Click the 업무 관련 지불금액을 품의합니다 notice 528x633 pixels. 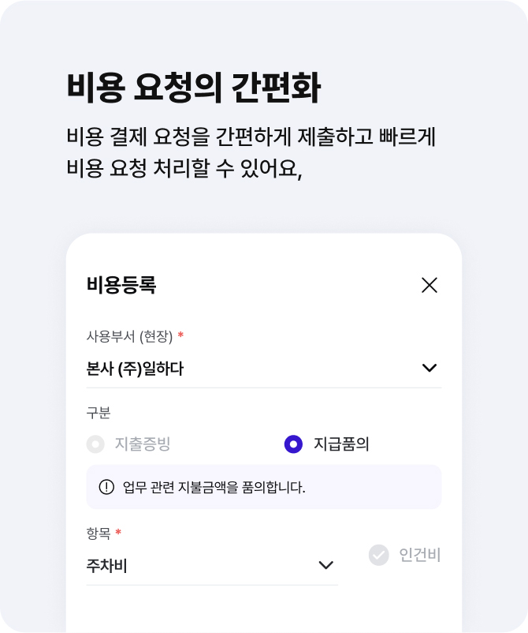[x=264, y=487]
